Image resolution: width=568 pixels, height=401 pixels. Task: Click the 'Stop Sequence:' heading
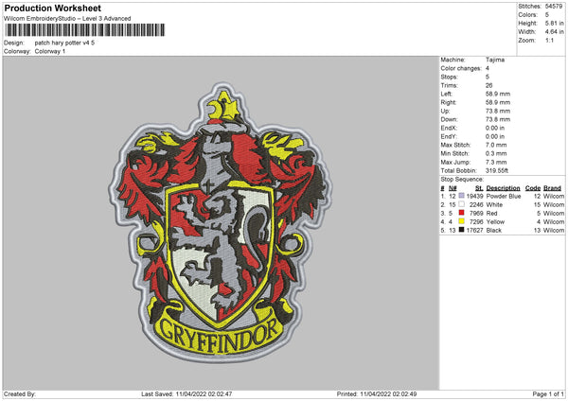coord(462,179)
